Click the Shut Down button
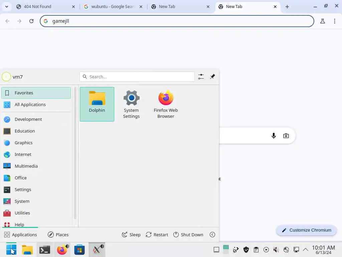The width and height of the screenshot is (342, 257). pos(188,235)
